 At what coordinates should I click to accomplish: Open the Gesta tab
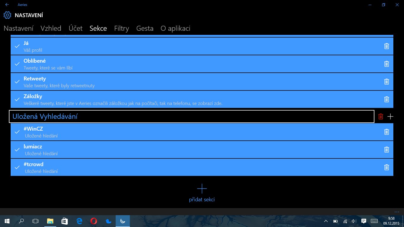coord(145,28)
